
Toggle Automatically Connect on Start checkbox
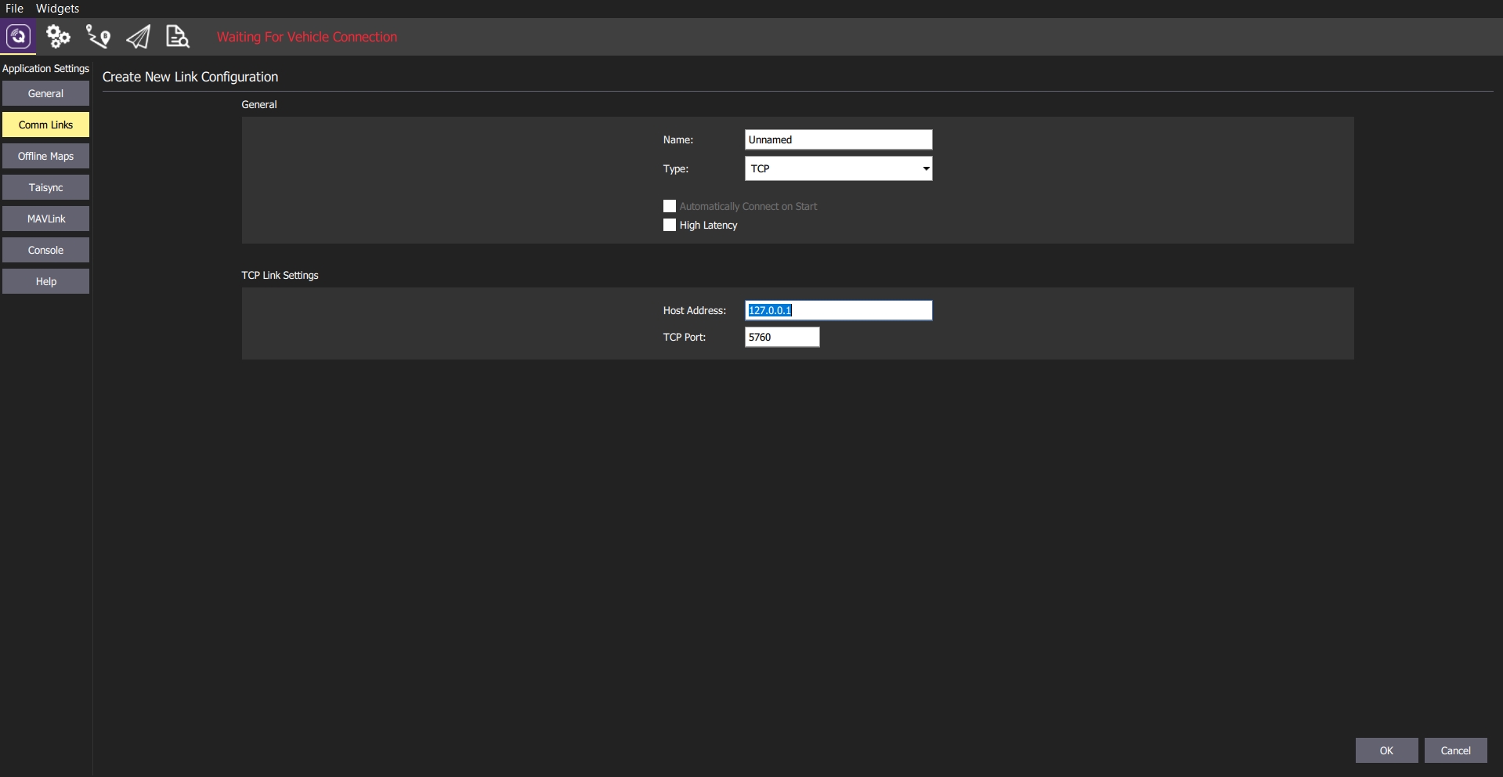(x=670, y=207)
